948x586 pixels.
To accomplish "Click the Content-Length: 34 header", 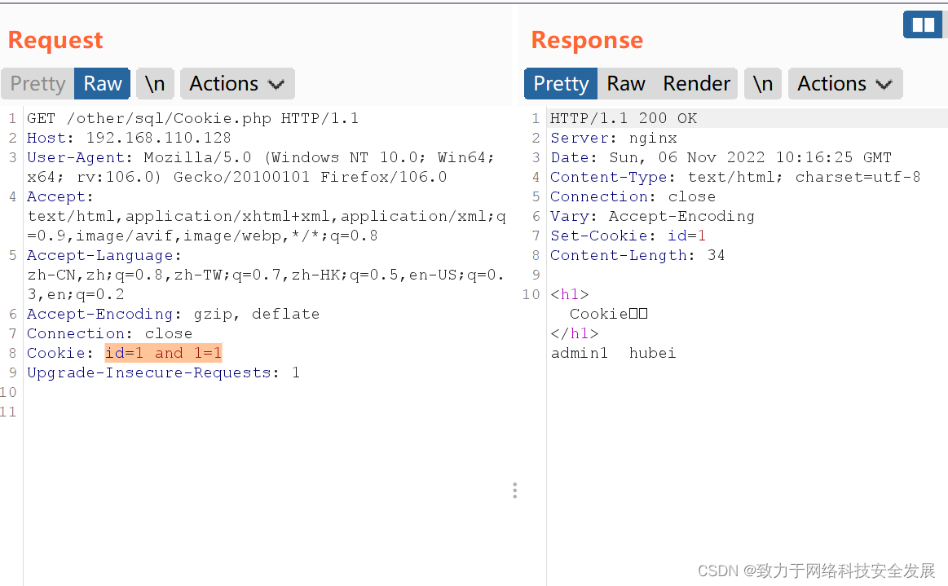I will click(637, 255).
